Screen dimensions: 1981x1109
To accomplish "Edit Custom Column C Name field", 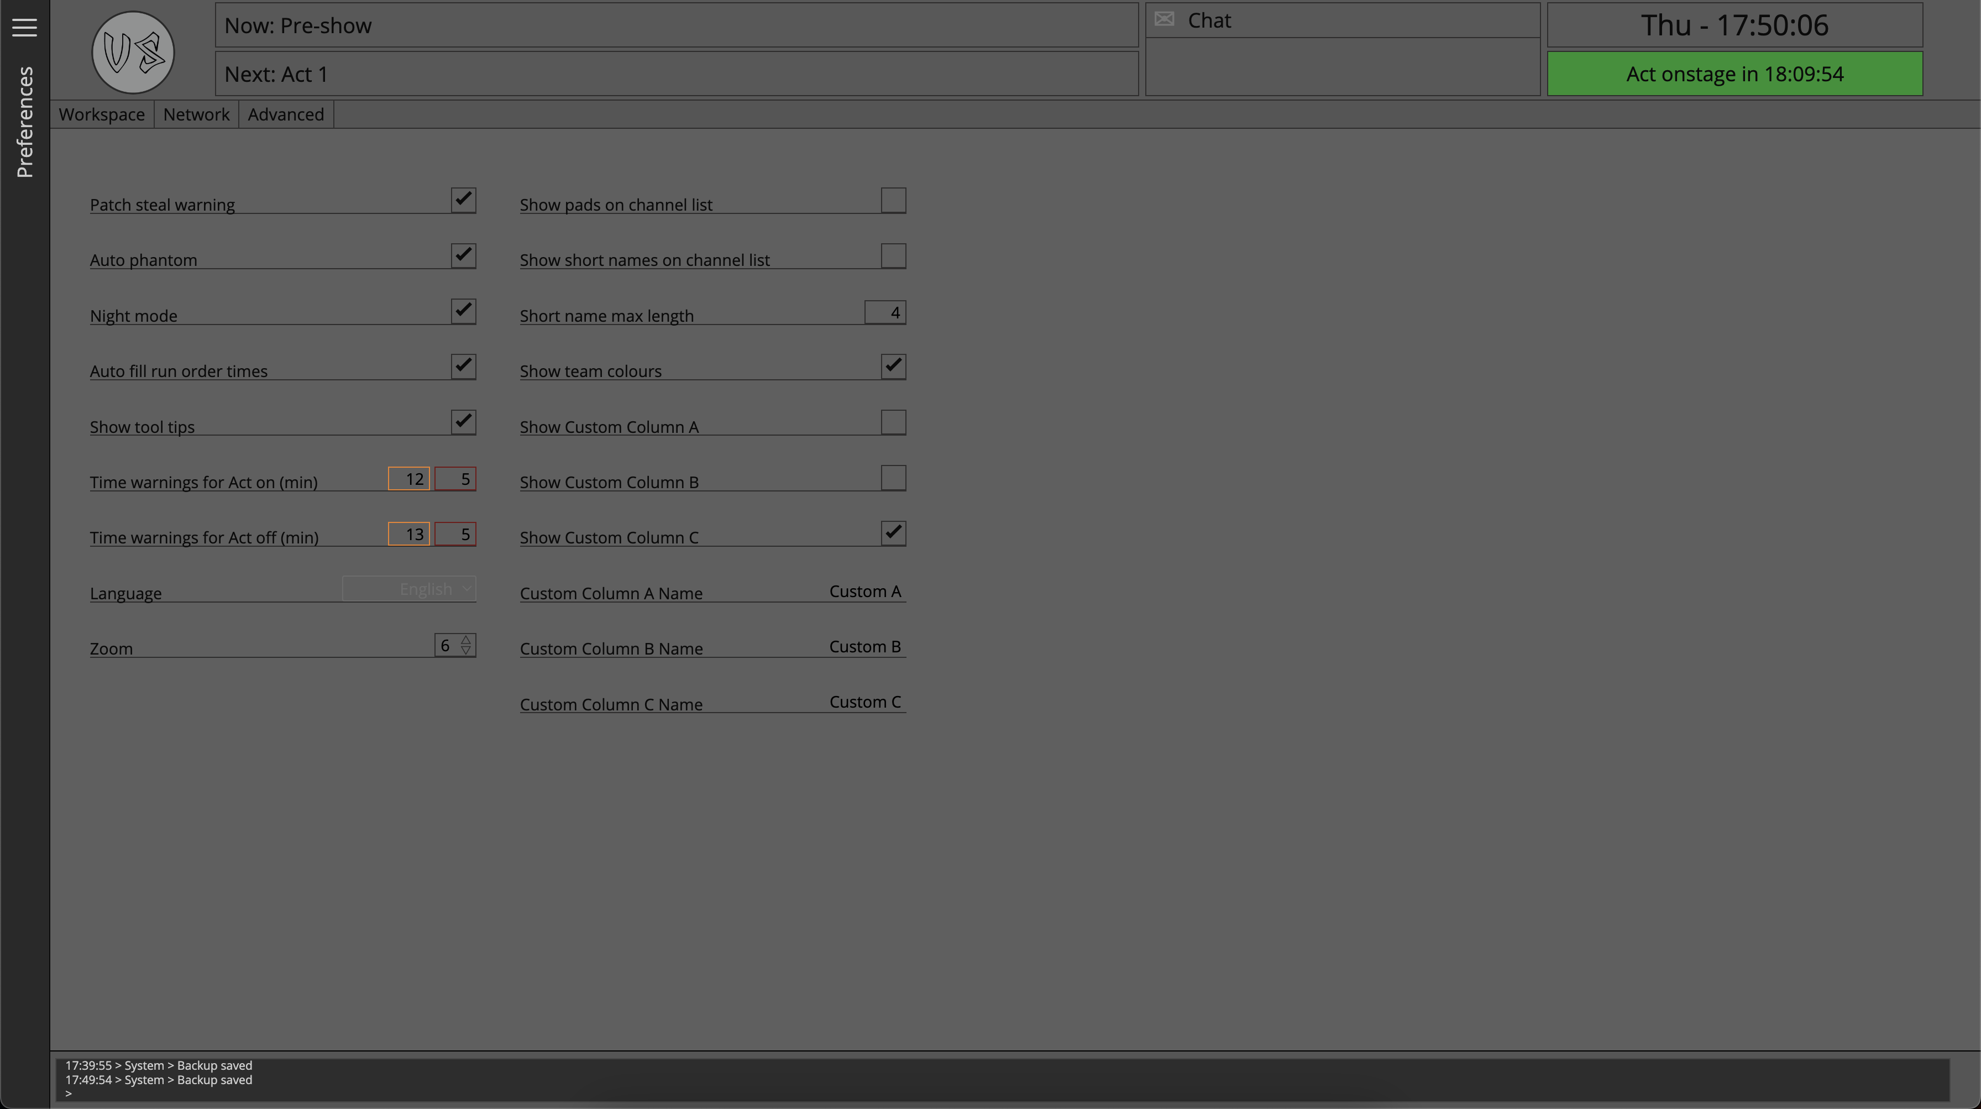I will tap(864, 702).
